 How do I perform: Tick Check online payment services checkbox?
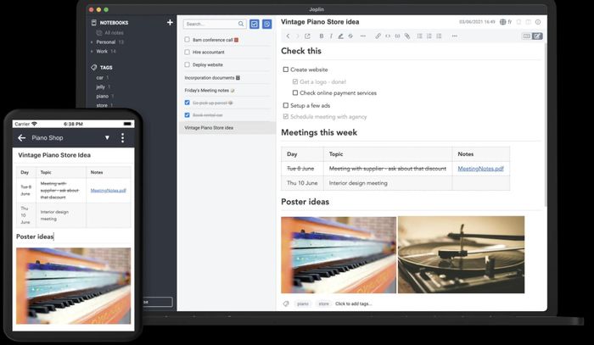tap(295, 92)
